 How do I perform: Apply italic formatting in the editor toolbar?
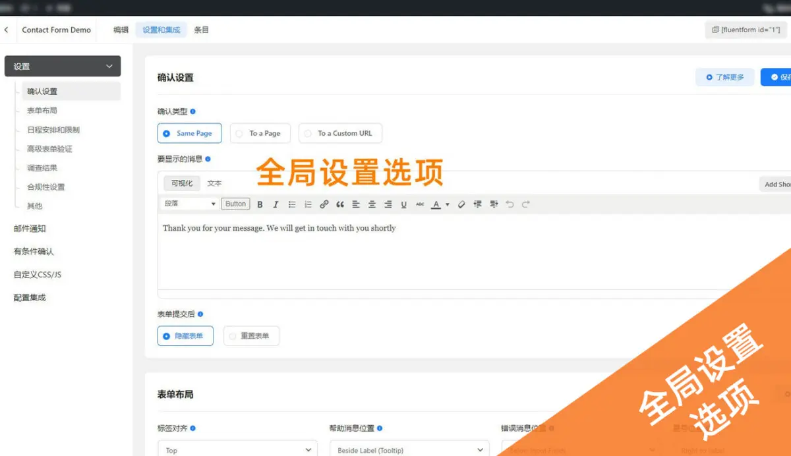coord(276,204)
